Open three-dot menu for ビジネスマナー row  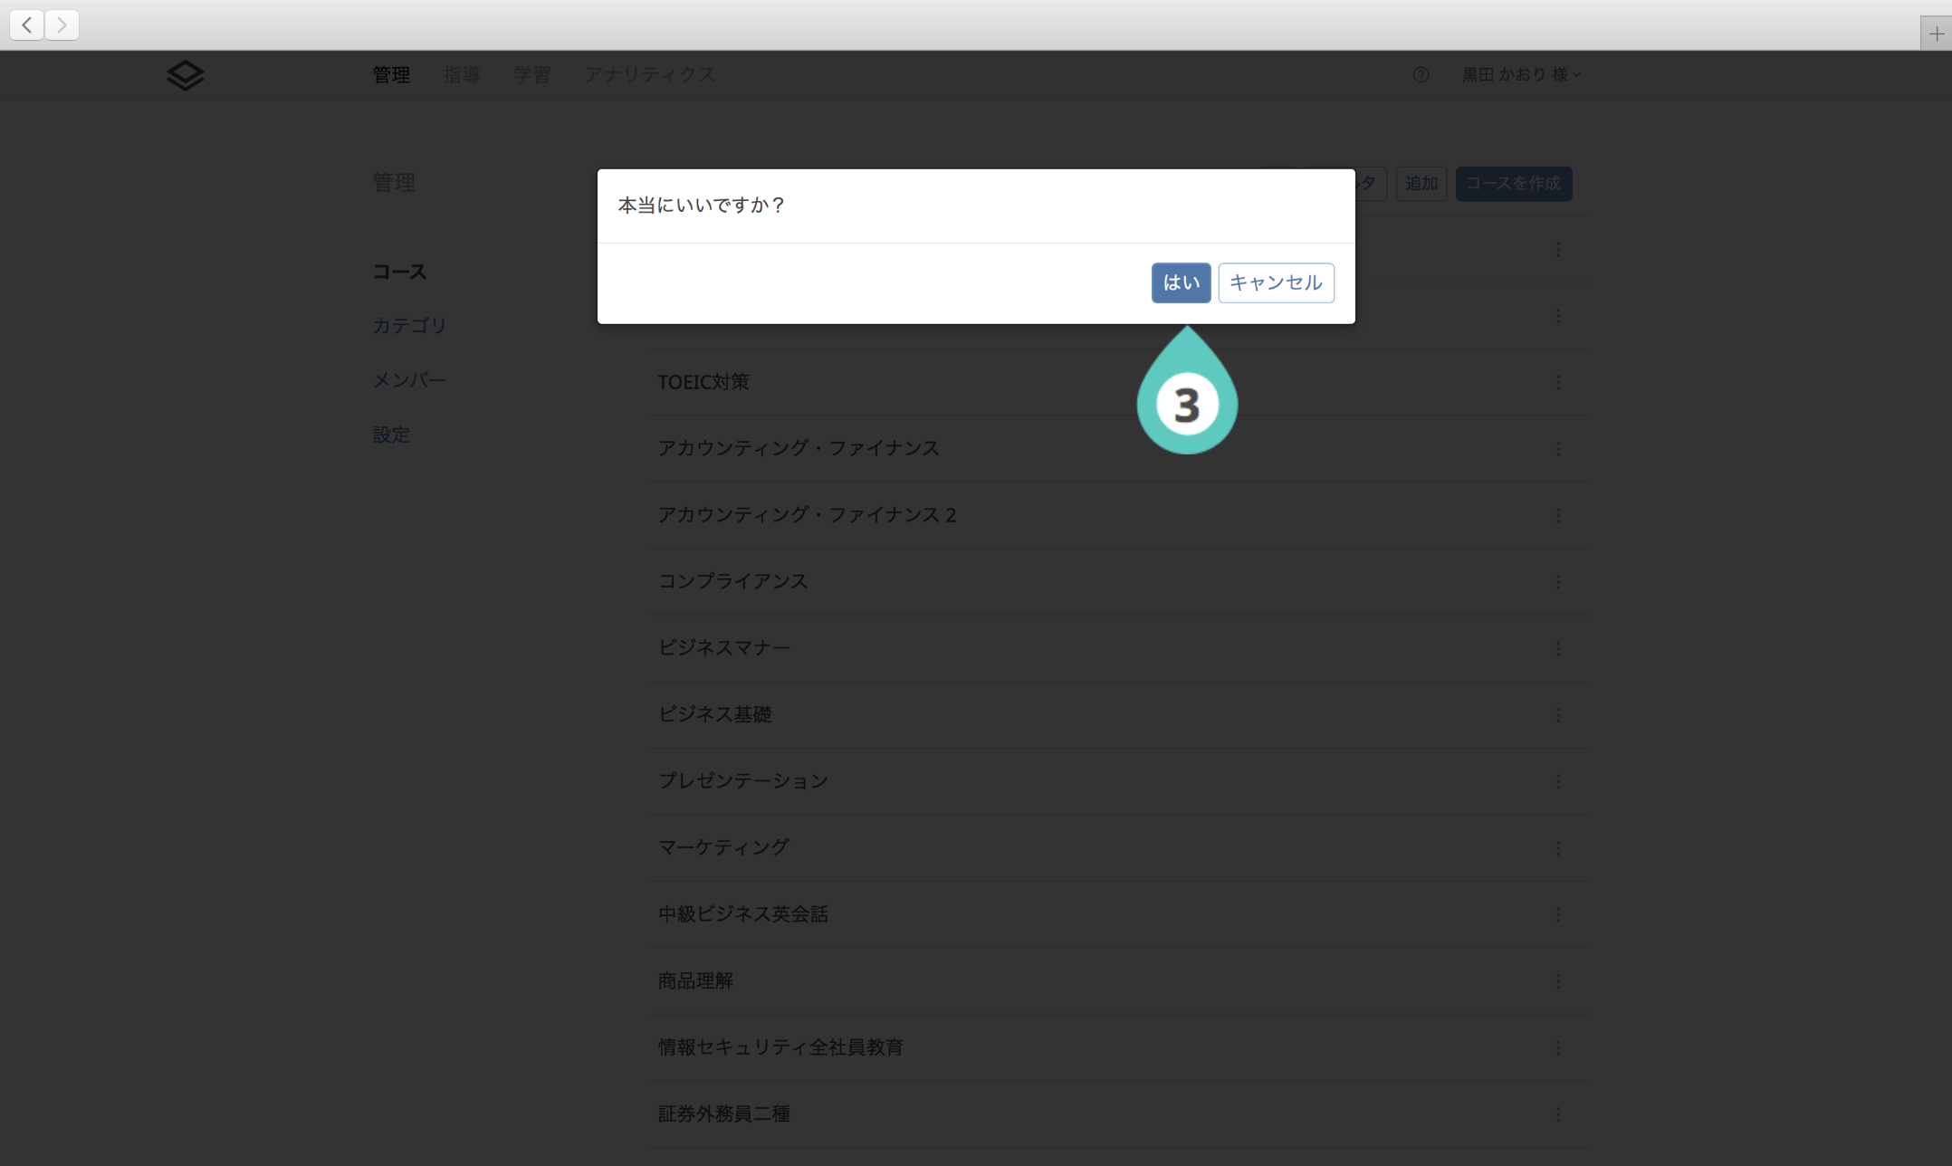tap(1558, 648)
